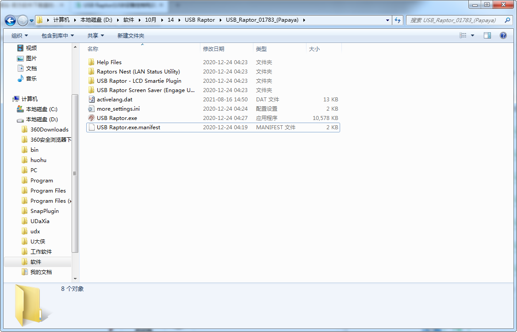Click MANIFEST 文件 type cell
Image resolution: width=517 pixels, height=332 pixels.
click(276, 127)
